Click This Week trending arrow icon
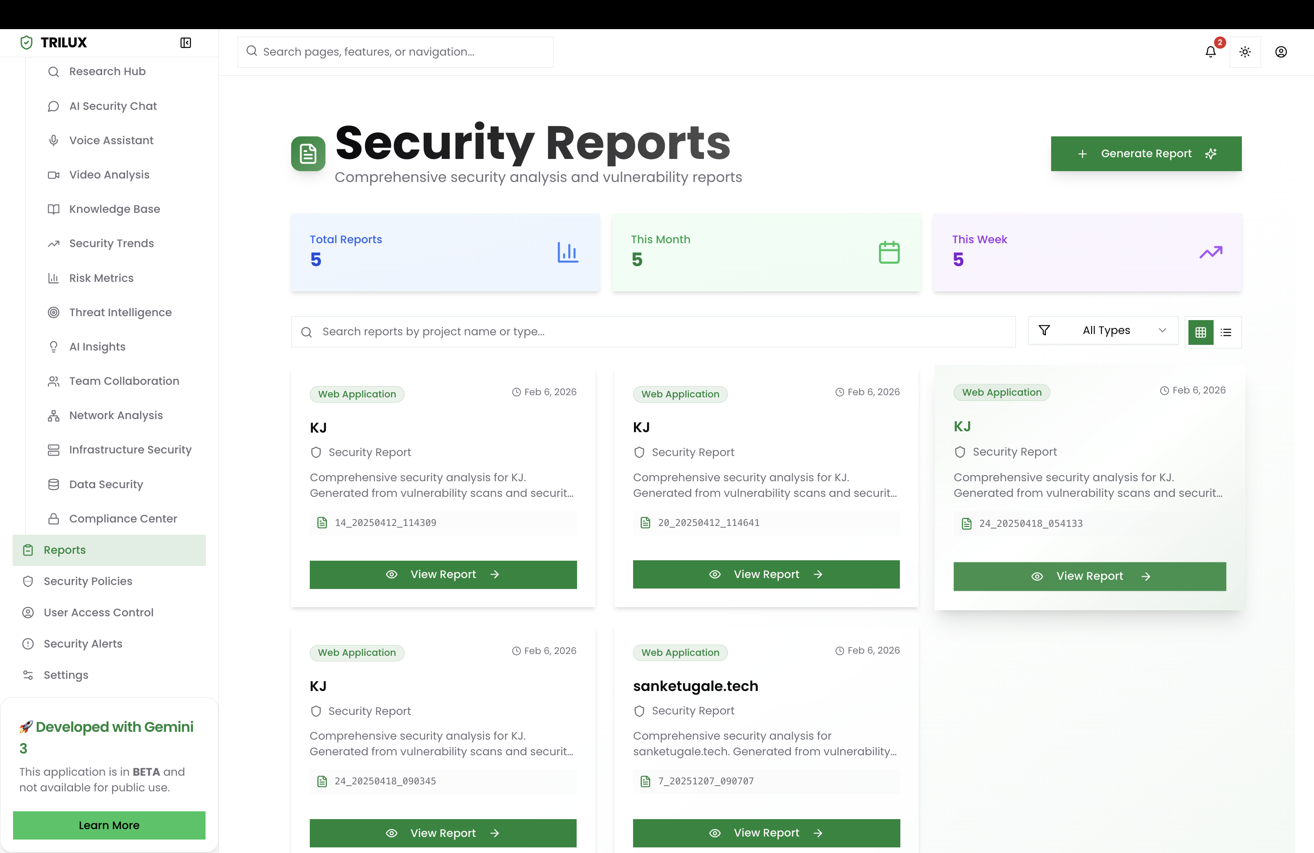This screenshot has height=853, width=1314. click(x=1211, y=252)
